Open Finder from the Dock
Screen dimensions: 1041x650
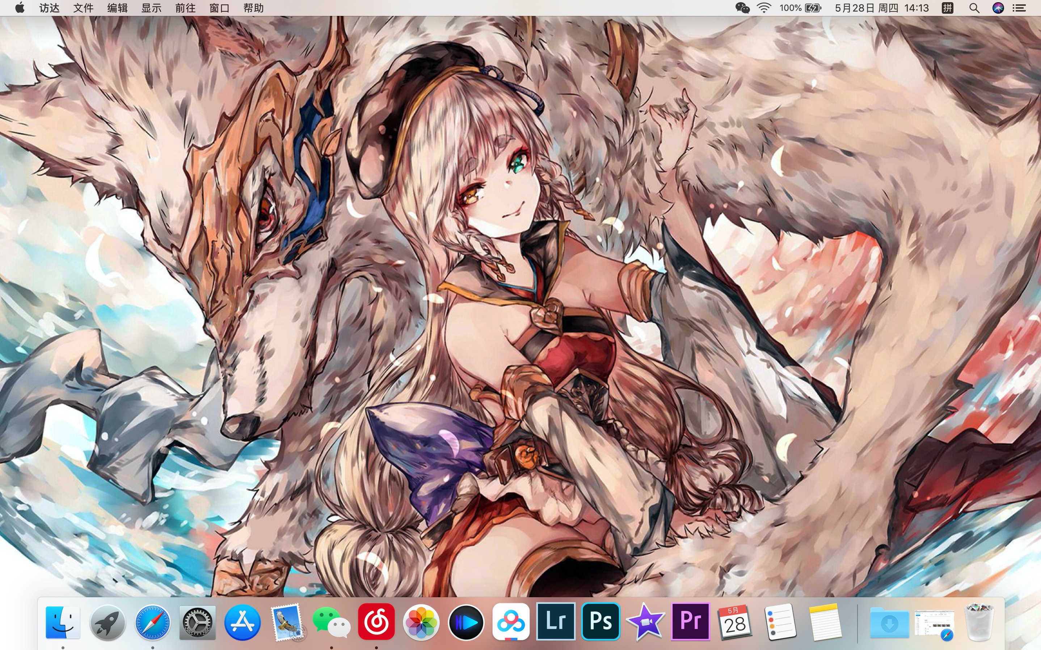(63, 622)
